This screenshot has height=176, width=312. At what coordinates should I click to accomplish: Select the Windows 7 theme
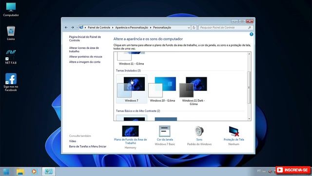(x=132, y=89)
